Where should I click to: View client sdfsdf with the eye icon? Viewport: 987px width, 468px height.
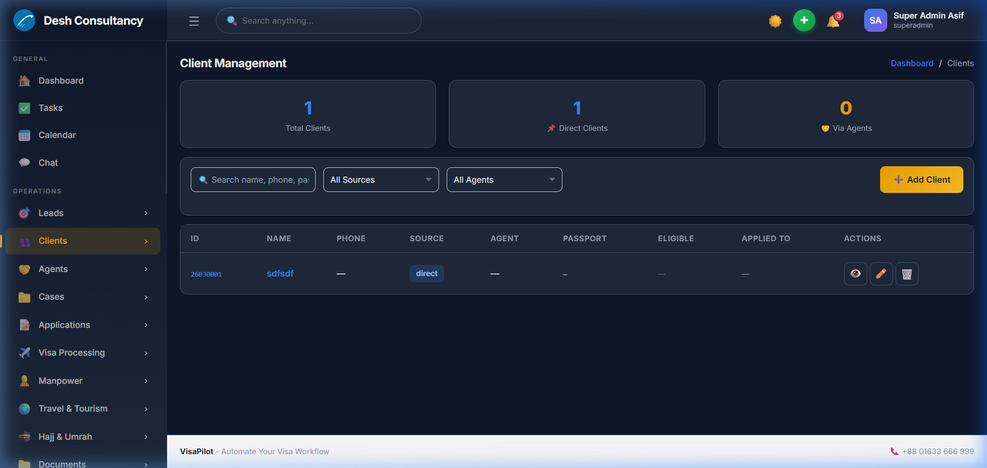click(x=855, y=274)
